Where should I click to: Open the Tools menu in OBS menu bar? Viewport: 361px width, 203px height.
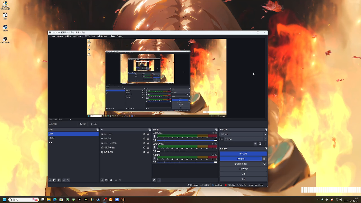point(111,37)
